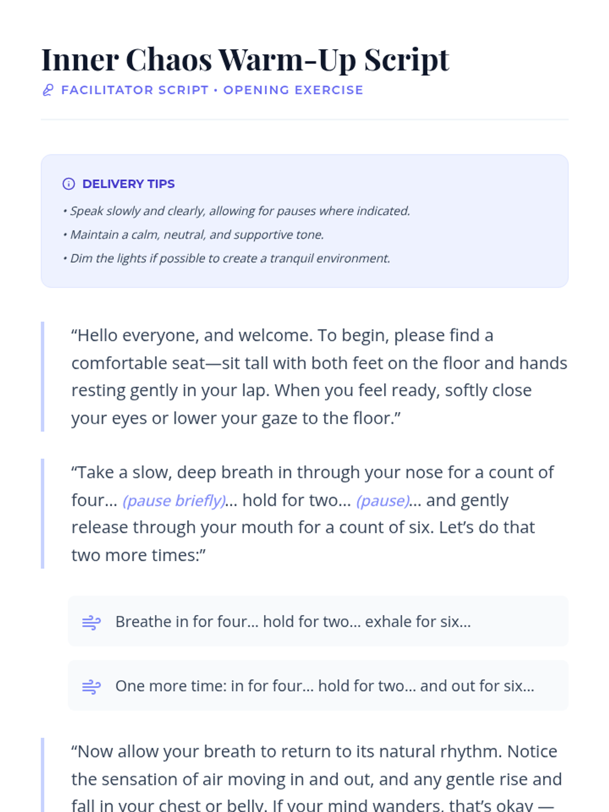Click the "DELIVERY TIPS" heading
The width and height of the screenshot is (609, 812).
[x=128, y=184]
